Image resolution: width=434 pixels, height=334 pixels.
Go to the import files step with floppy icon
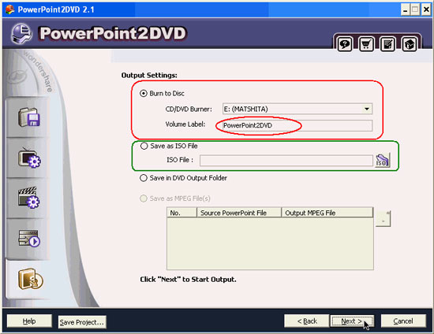tap(28, 117)
